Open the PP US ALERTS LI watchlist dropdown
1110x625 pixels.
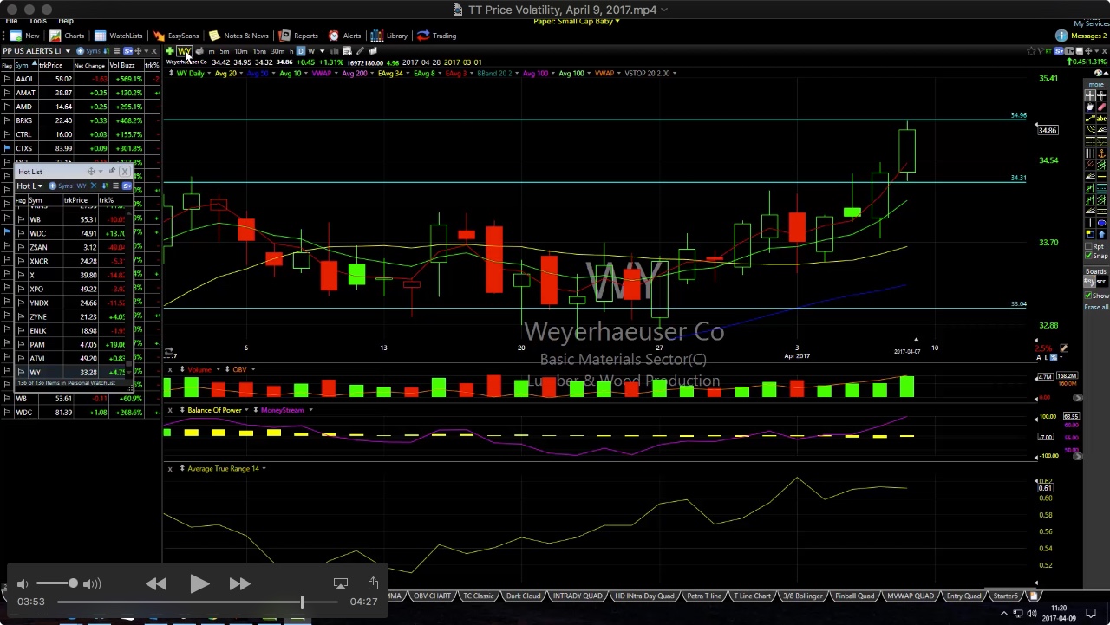67,51
